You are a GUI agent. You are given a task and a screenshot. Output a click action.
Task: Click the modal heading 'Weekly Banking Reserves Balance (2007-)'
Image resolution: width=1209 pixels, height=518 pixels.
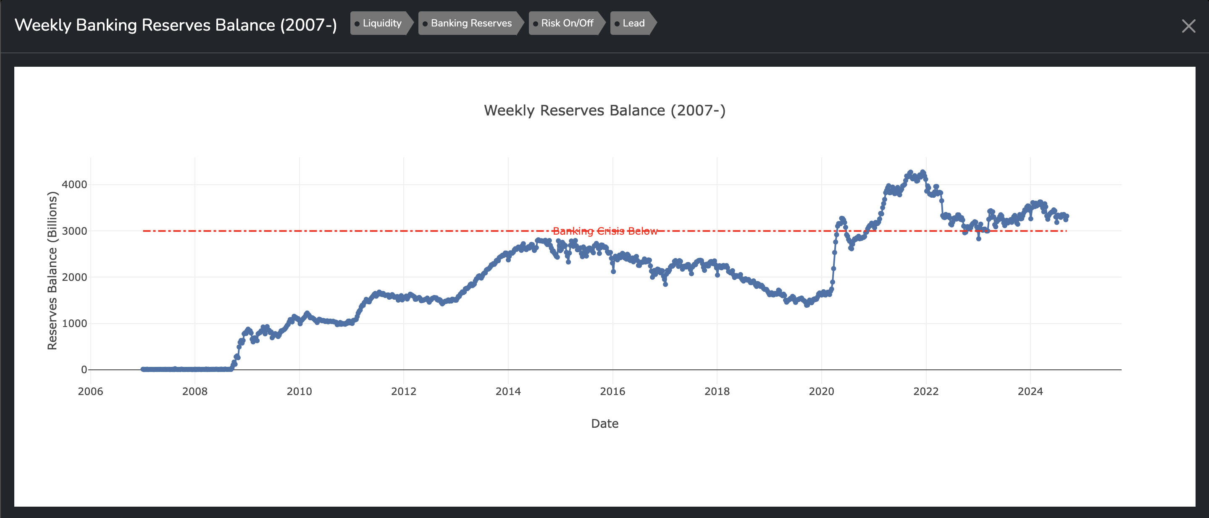point(176,25)
